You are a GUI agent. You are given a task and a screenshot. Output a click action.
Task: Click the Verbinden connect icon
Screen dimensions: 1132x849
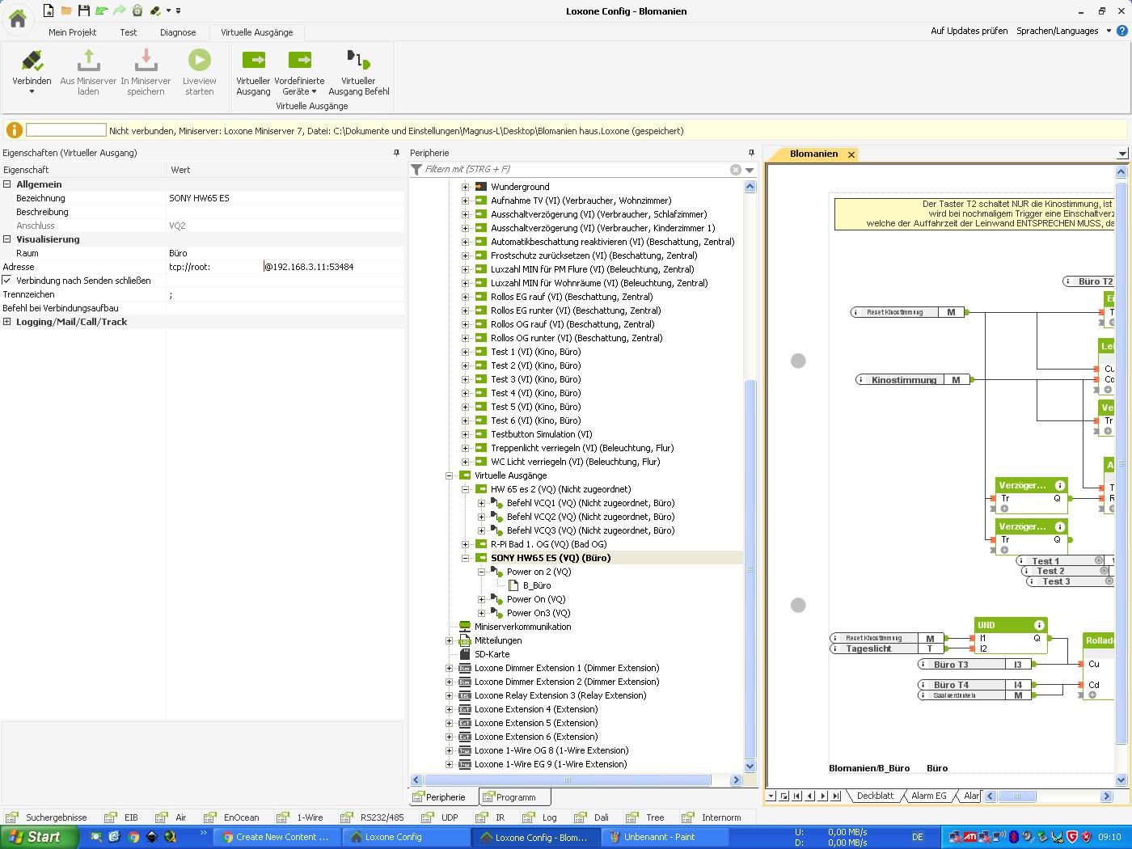click(x=32, y=61)
